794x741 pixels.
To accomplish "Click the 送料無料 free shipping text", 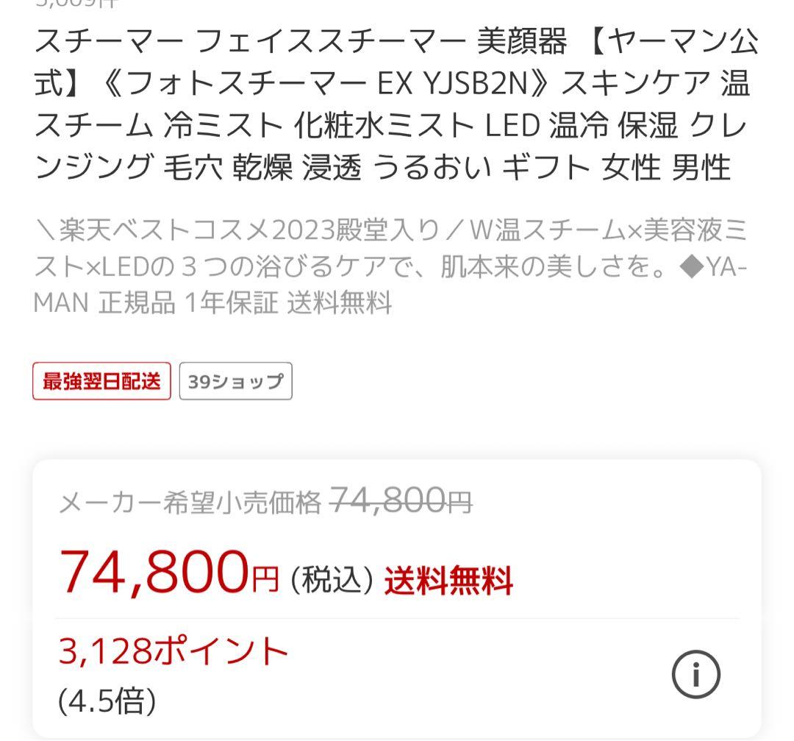I will click(446, 581).
